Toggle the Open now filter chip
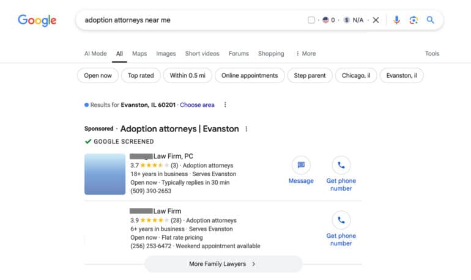This screenshot has width=471, height=280. point(98,76)
